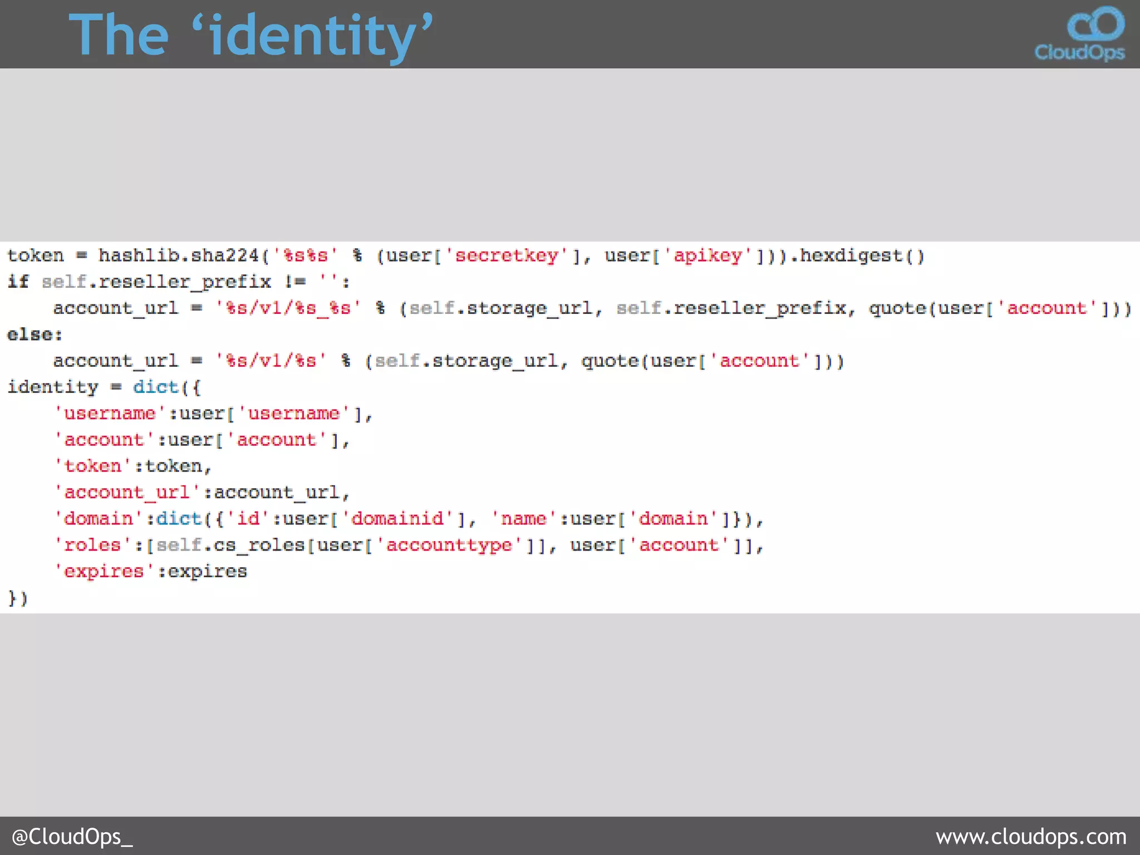Viewport: 1140px width, 855px height.
Task: Click the 'account':user['account'] entry
Action: point(202,440)
